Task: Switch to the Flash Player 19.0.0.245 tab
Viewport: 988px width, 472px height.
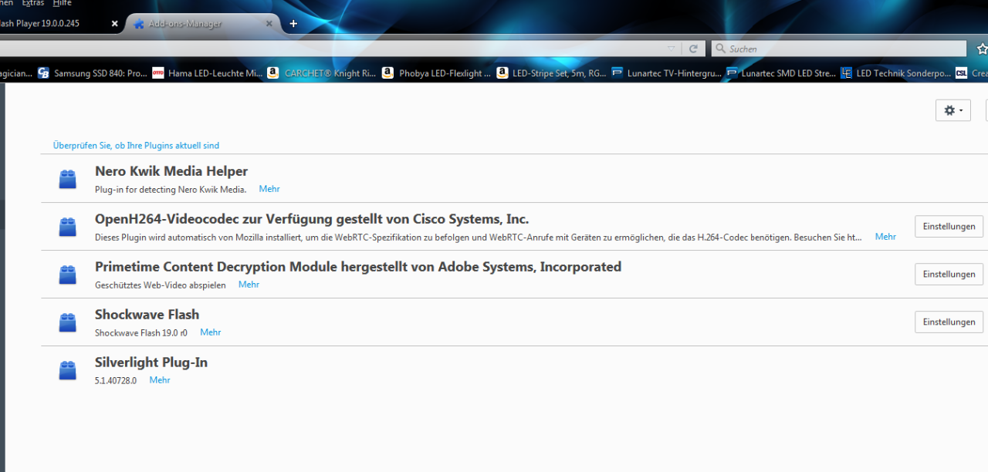Action: (x=60, y=24)
